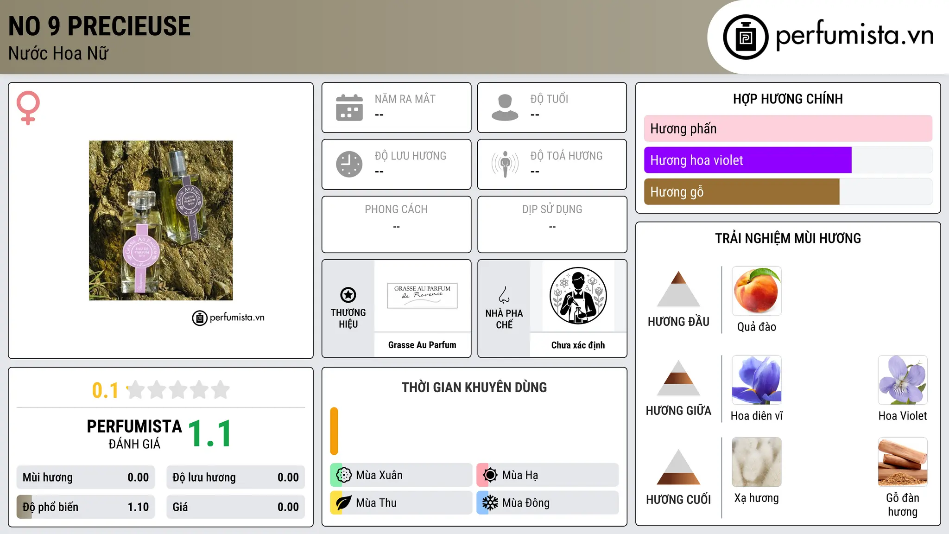949x534 pixels.
Task: Click the spring flower icon
Action: click(x=344, y=475)
